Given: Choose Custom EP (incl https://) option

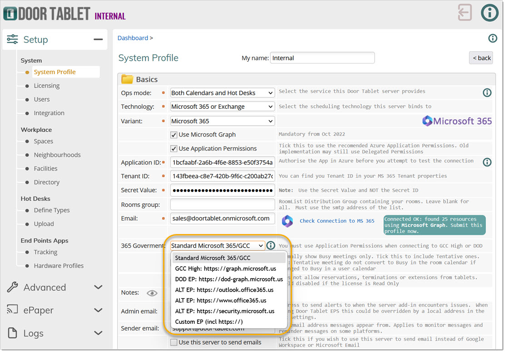Looking at the screenshot, I should point(229,322).
